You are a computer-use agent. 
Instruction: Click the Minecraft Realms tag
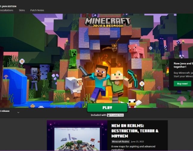coord(121,142)
